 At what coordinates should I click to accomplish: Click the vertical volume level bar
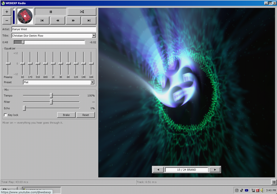[14, 16]
